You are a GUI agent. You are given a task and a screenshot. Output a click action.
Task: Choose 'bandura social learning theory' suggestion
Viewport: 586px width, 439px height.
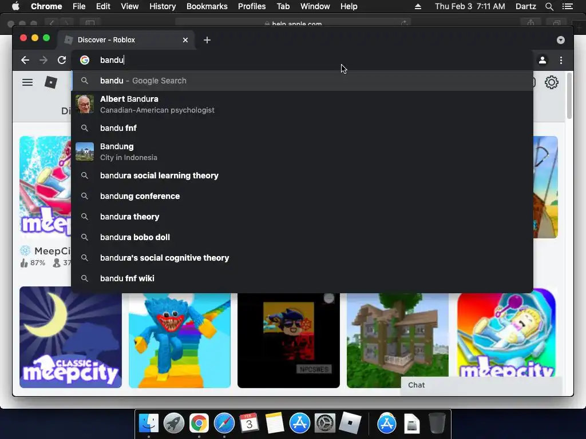click(302, 175)
